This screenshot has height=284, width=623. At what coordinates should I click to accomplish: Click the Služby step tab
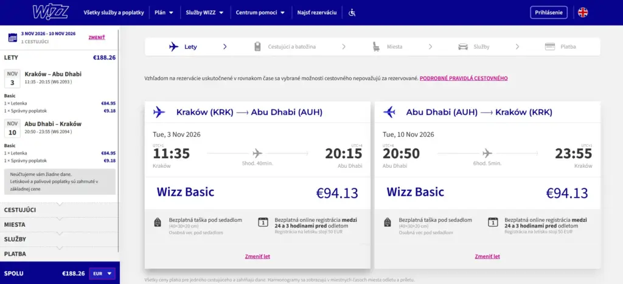[473, 47]
